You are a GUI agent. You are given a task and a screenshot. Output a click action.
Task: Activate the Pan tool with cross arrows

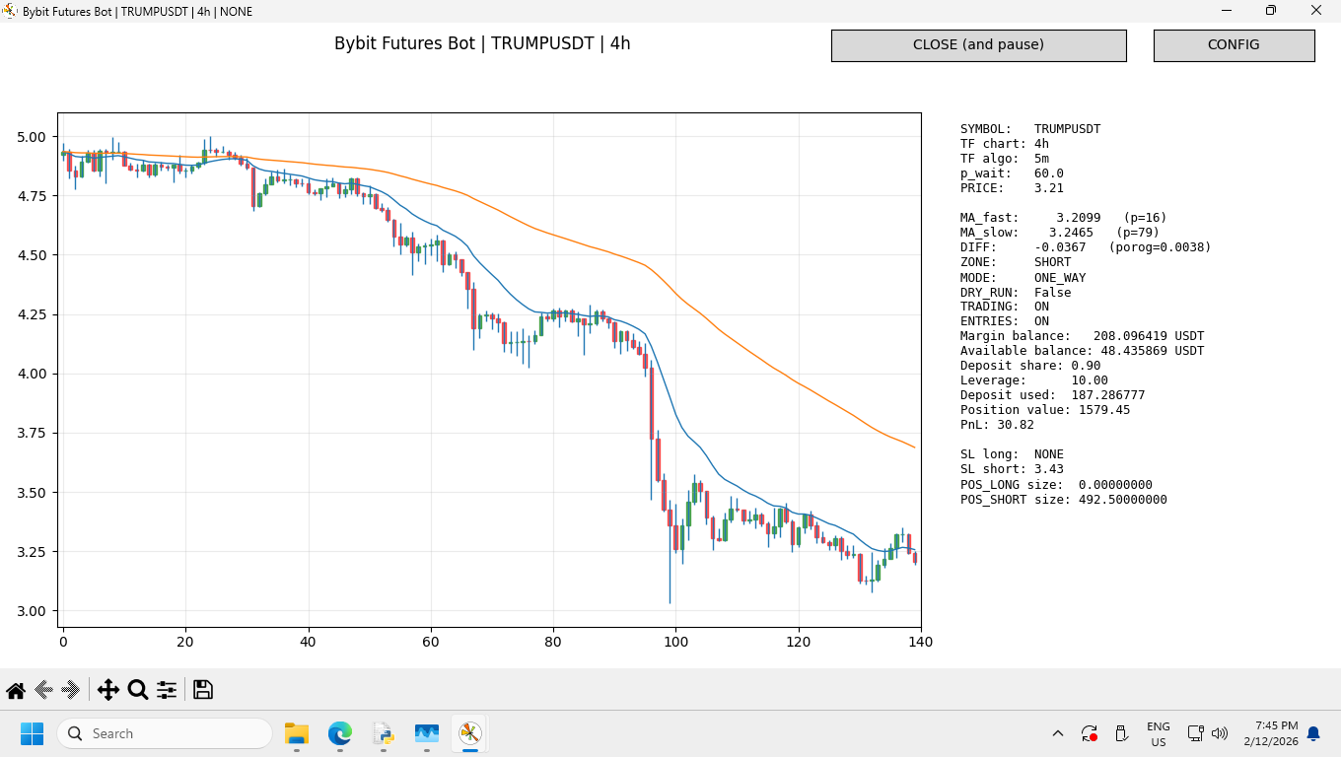tap(108, 690)
